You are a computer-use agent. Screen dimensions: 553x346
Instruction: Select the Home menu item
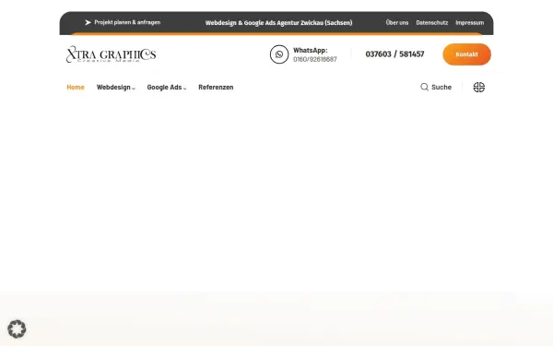click(x=76, y=88)
